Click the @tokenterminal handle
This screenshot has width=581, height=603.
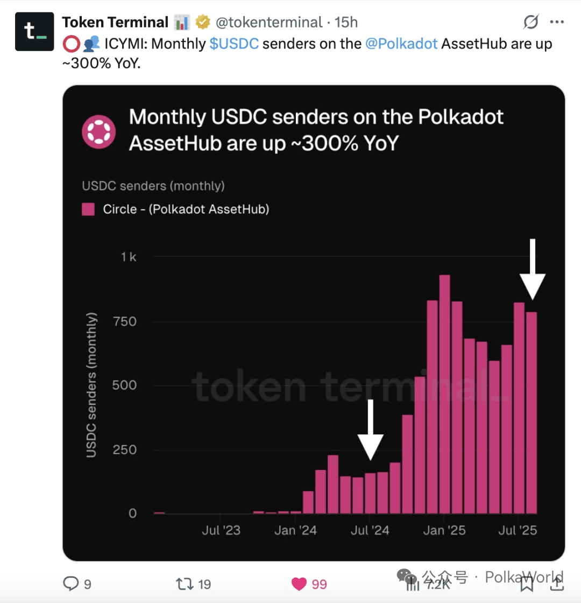point(268,22)
